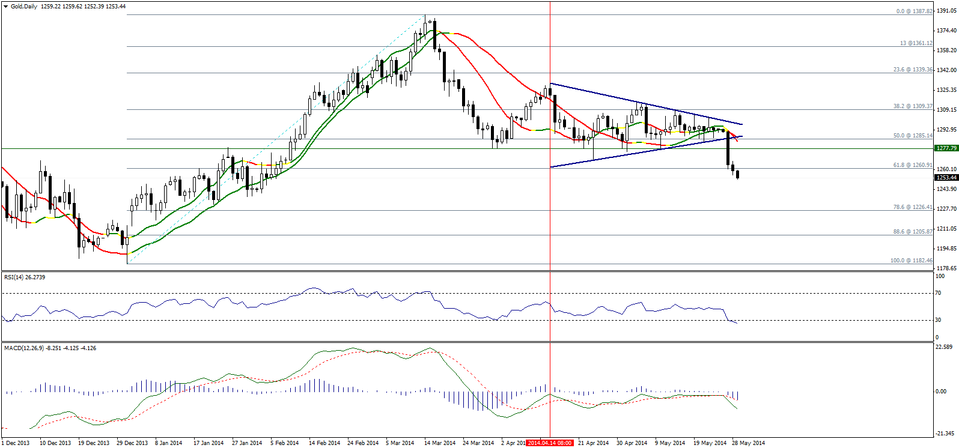
Task: Click price scale value 1260.10
Action: point(946,169)
